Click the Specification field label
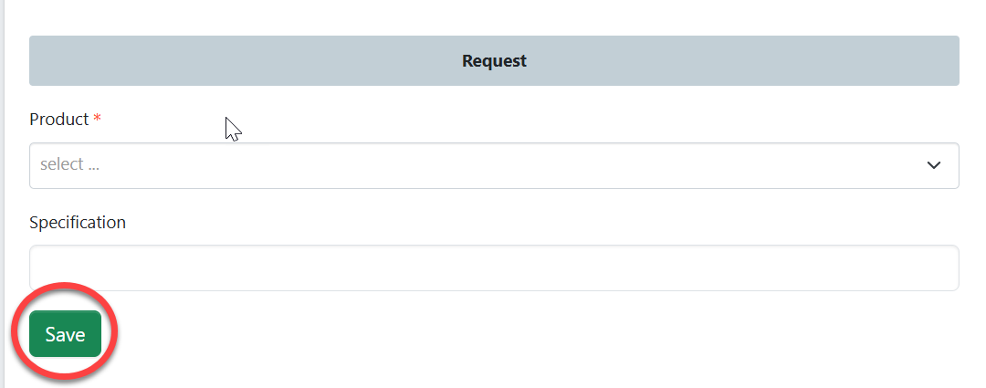The width and height of the screenshot is (986, 388). 77,223
